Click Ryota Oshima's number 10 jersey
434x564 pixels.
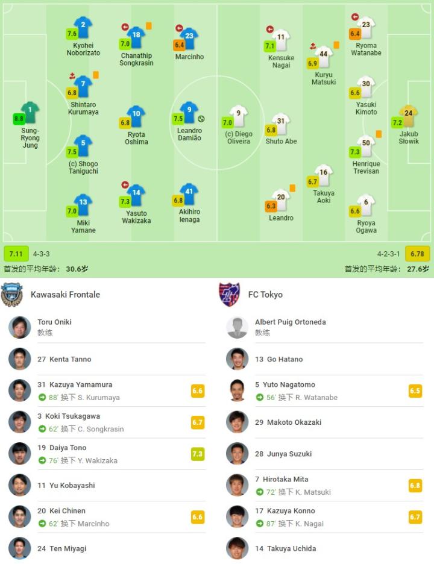point(136,116)
